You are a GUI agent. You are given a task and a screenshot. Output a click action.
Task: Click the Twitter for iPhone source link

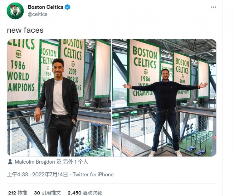tap(93, 175)
